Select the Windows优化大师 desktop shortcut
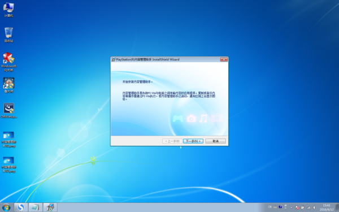Screen dimensions: 339x212 pos(8,62)
